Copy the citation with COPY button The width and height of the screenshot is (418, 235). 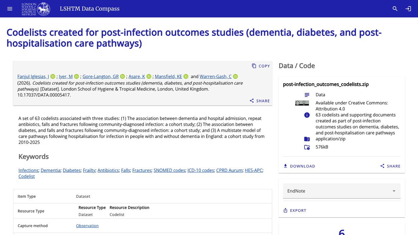pyautogui.click(x=261, y=66)
